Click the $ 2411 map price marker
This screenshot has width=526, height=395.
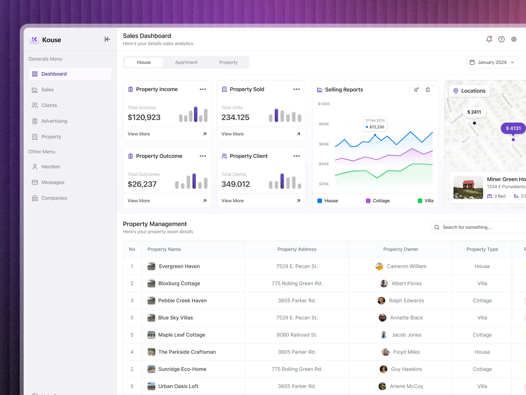pos(474,112)
